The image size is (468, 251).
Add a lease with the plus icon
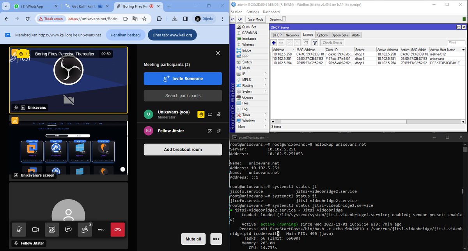click(274, 43)
